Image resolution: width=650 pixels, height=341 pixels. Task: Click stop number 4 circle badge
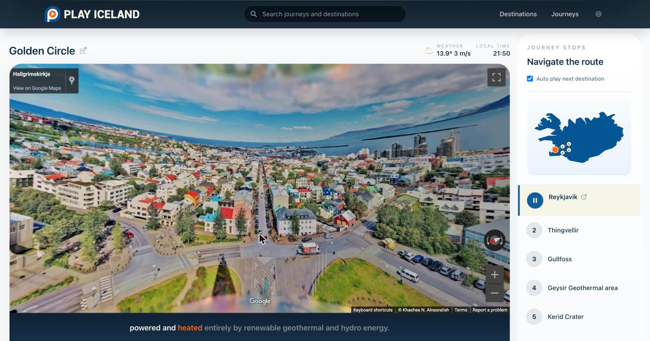coord(534,288)
